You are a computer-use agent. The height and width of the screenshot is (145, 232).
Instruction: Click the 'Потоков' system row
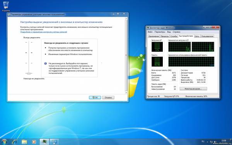pyautogui.click(x=193, y=75)
